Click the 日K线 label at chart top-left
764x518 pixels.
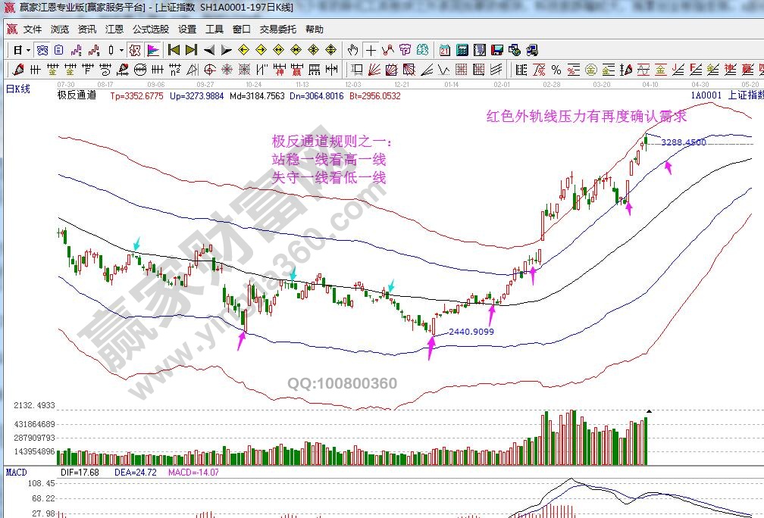click(x=18, y=89)
